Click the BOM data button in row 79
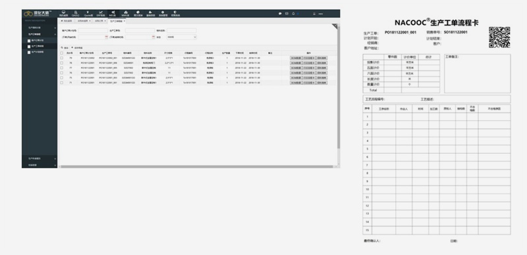 296,58
